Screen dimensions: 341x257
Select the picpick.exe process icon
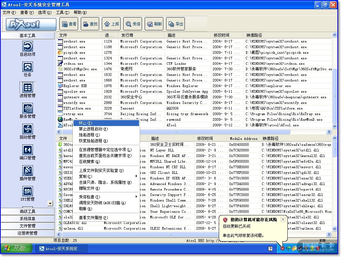tap(60, 52)
